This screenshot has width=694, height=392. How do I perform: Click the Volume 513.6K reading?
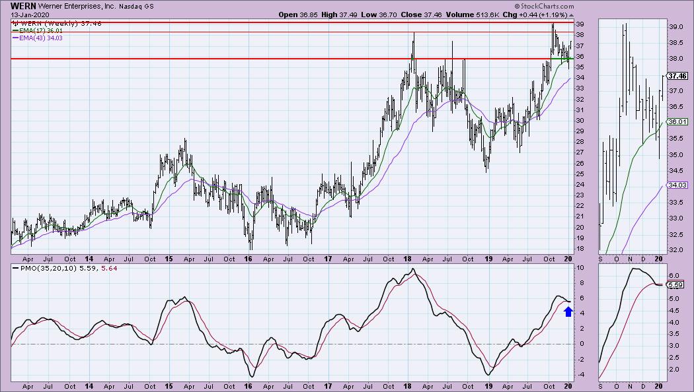point(473,15)
